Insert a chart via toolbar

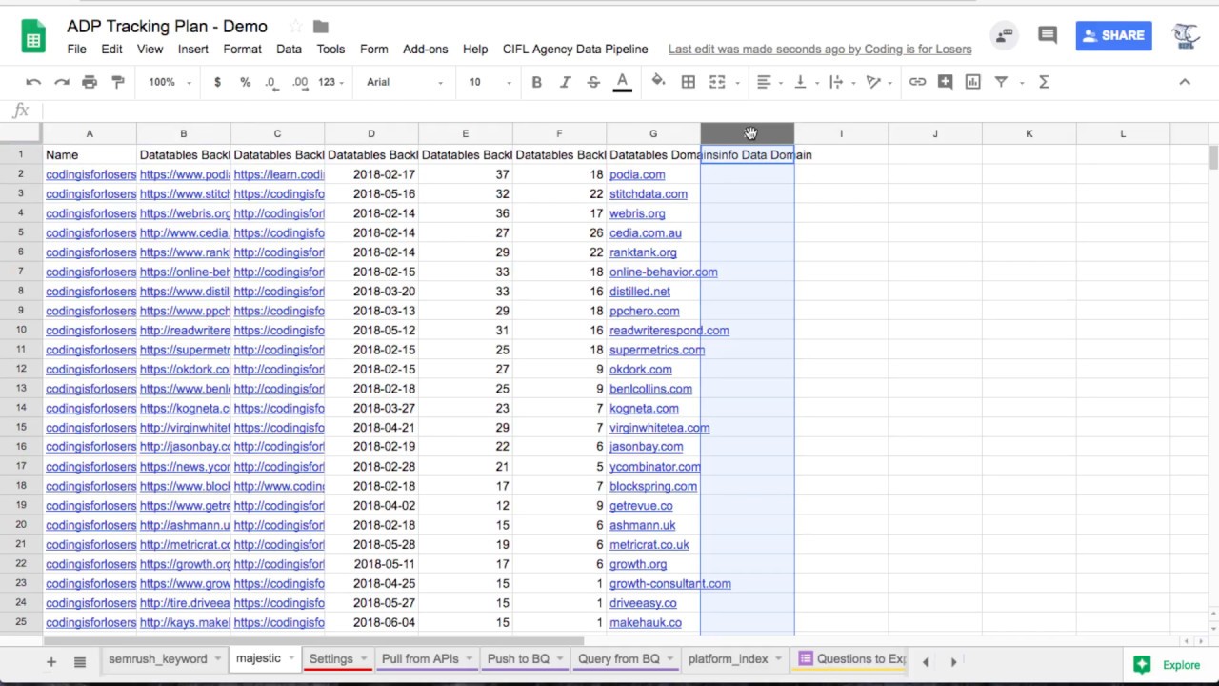pos(972,82)
